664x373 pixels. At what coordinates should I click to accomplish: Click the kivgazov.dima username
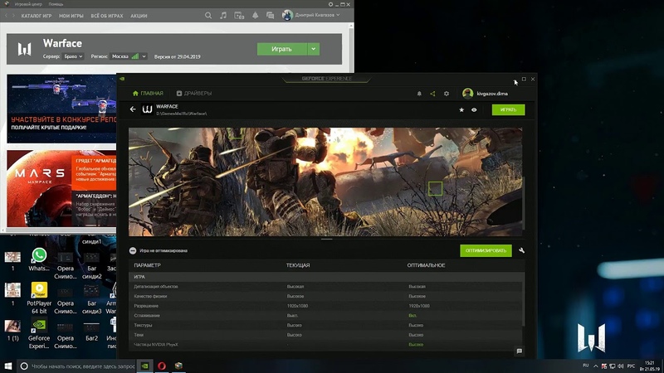[492, 94]
